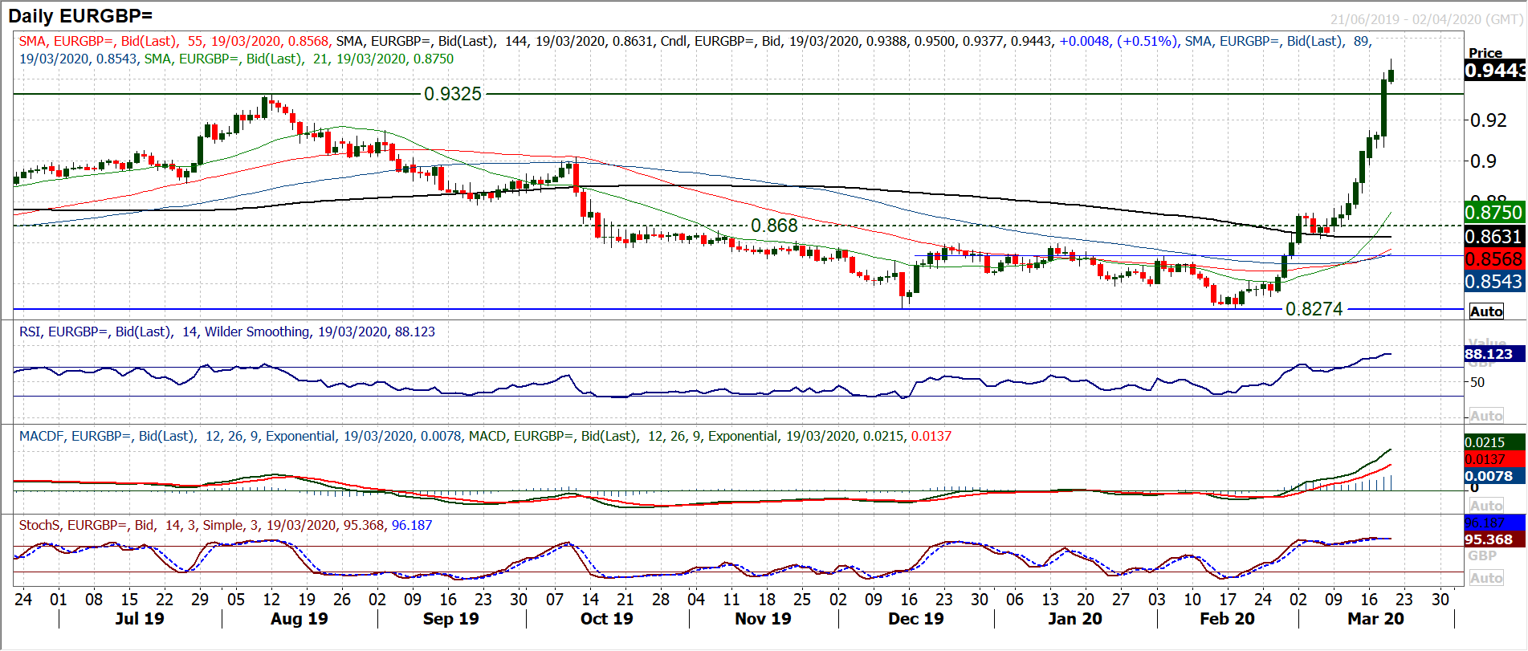This screenshot has height=651, width=1528.
Task: Click the Oct 19 month label
Action: (x=607, y=619)
